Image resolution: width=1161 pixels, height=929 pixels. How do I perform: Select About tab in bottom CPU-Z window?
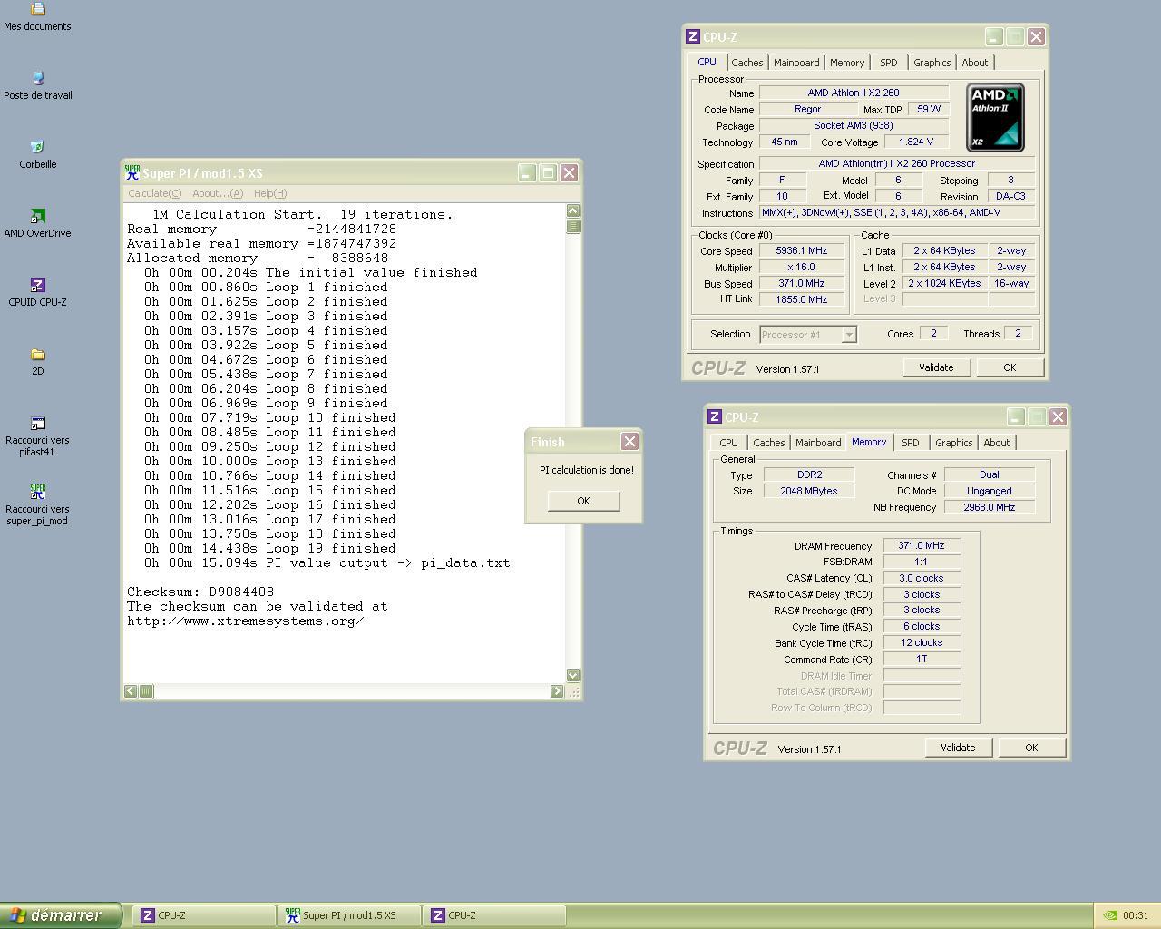pyautogui.click(x=996, y=443)
